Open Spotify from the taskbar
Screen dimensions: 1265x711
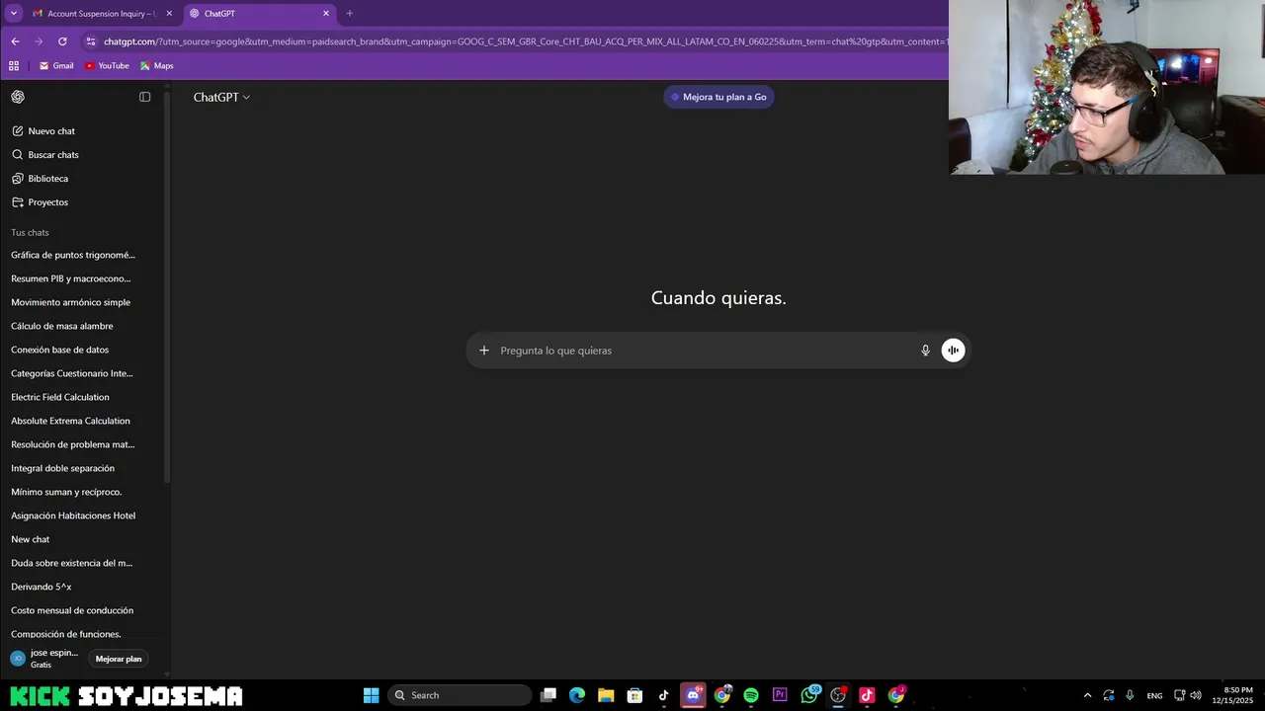[751, 695]
